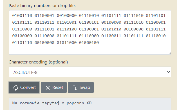Click the Swap button label
Image resolution: width=177 pixels, height=110 pixels.
coord(85,87)
